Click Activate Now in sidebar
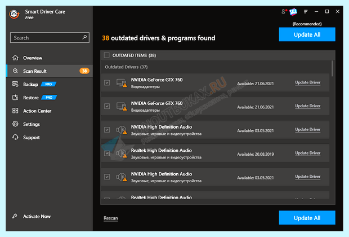 pyautogui.click(x=37, y=216)
